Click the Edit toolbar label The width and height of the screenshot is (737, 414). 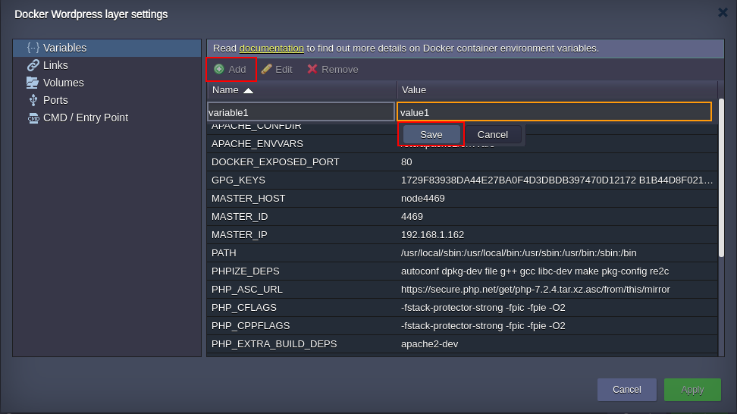pos(284,70)
